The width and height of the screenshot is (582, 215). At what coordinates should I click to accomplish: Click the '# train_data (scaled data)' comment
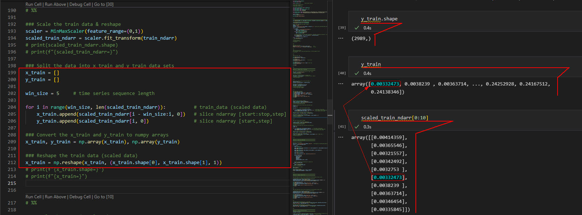point(230,107)
